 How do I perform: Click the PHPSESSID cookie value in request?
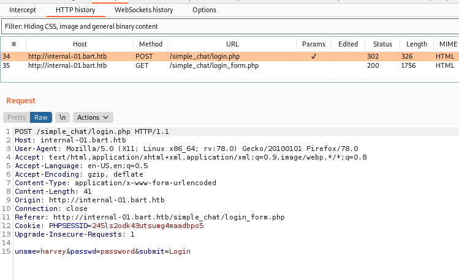click(x=148, y=226)
